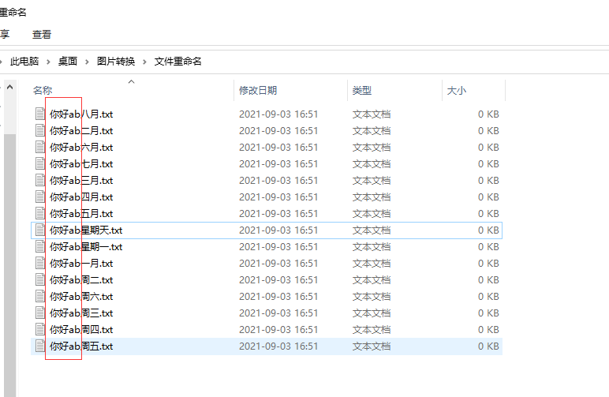Click the file icon of 你好ab周三.txt
The image size is (609, 397).
pyautogui.click(x=40, y=313)
